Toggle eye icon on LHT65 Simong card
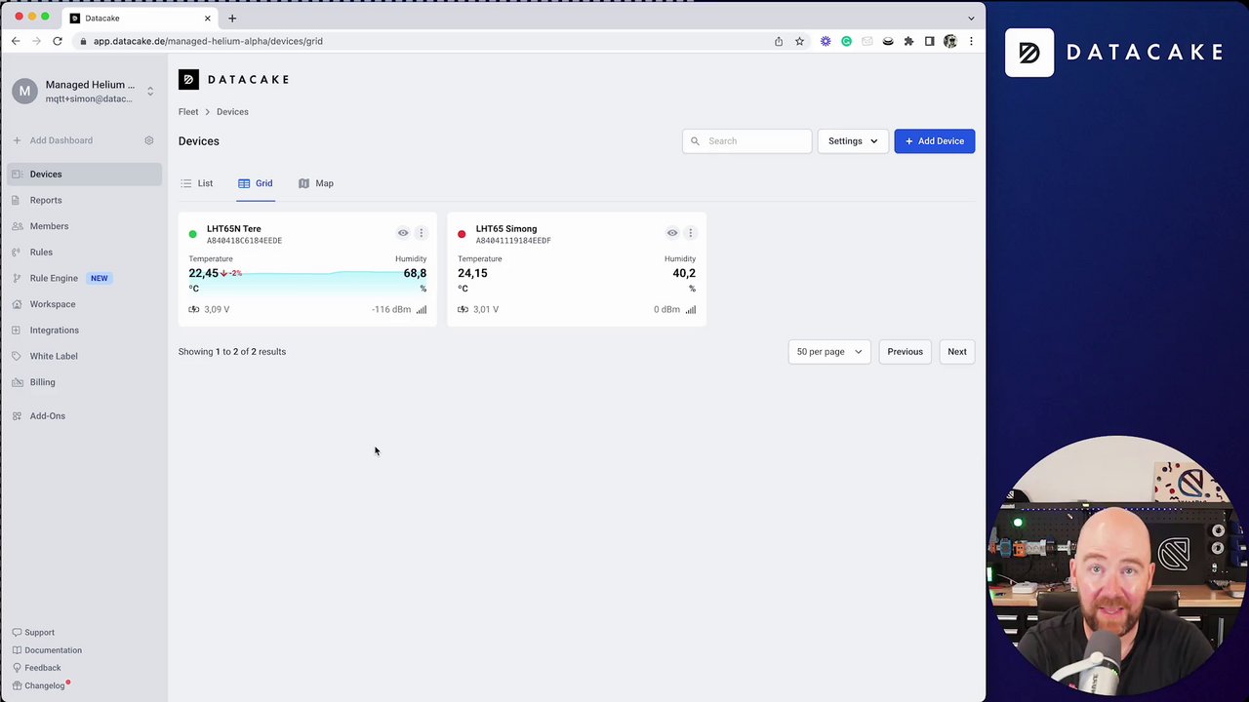Image resolution: width=1249 pixels, height=702 pixels. 672,233
